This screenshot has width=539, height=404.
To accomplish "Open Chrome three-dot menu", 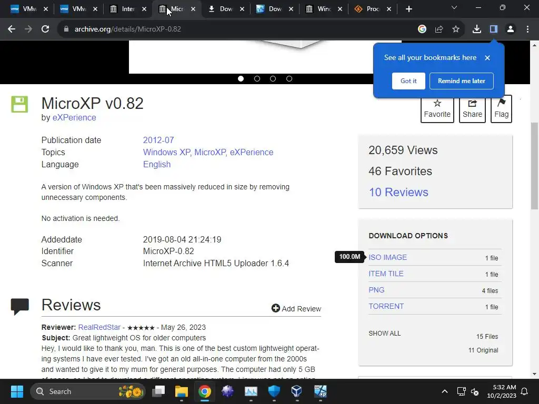I will pos(527,29).
